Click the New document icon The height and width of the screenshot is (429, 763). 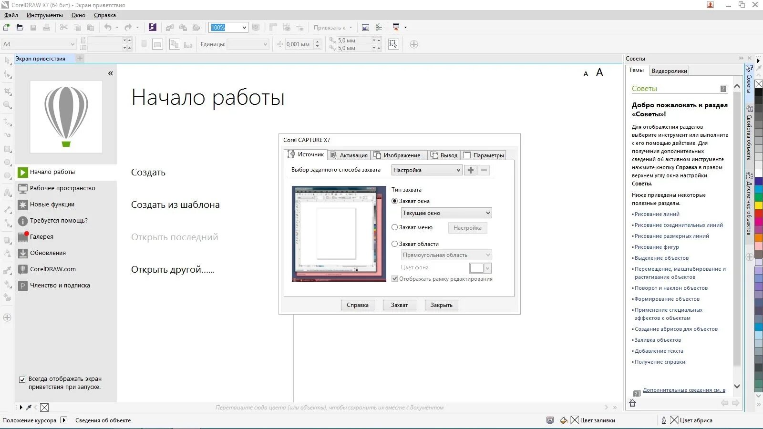(x=7, y=27)
